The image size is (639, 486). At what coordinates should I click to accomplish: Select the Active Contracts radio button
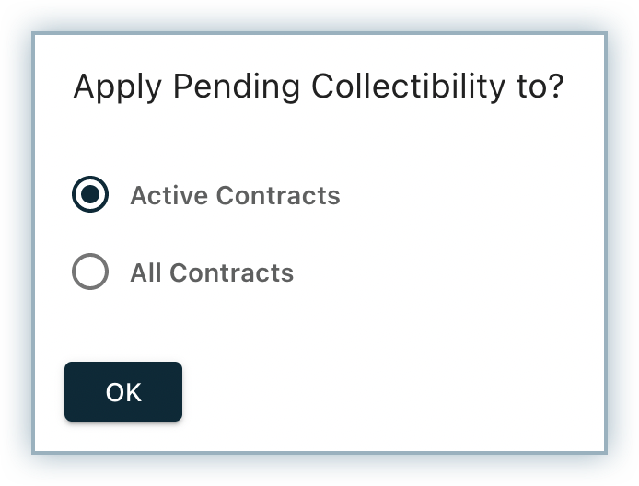click(90, 195)
